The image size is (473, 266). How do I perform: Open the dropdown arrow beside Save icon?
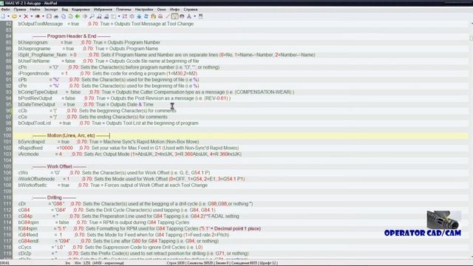point(43,16)
